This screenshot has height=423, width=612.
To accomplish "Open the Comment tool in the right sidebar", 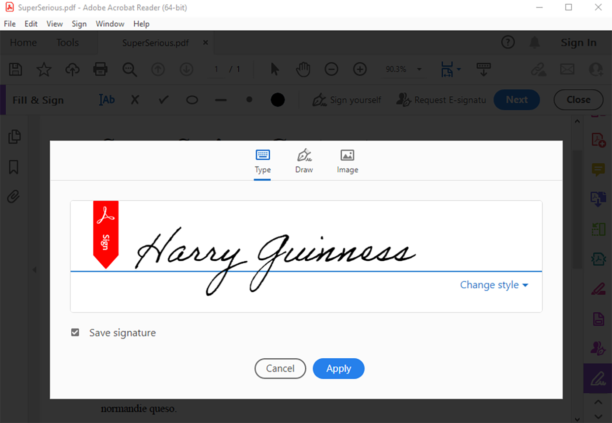I will [598, 170].
